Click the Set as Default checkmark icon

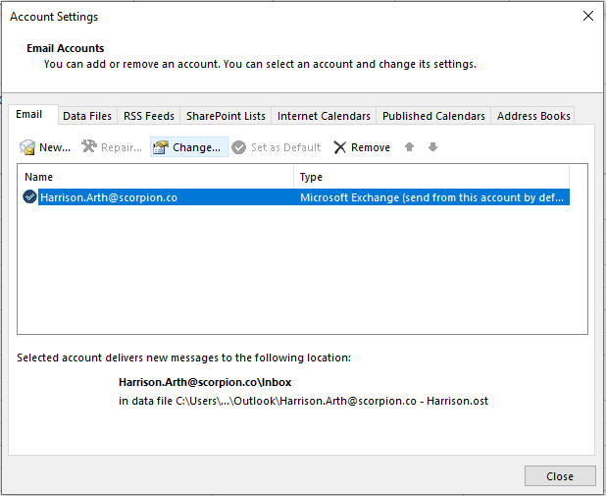[238, 147]
